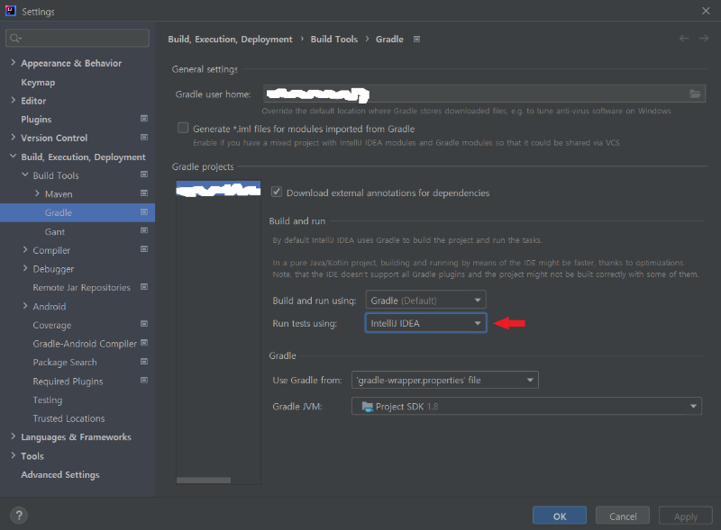Focus the settings search field
The image size is (721, 530).
(78, 38)
